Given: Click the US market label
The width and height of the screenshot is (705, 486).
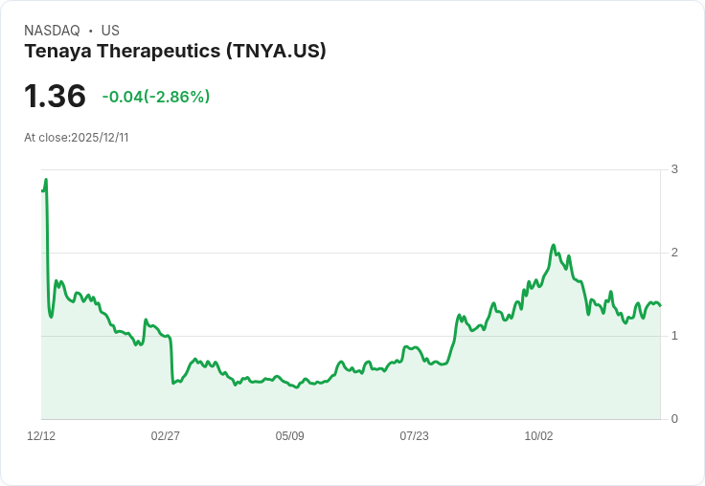Looking at the screenshot, I should click(x=110, y=31).
